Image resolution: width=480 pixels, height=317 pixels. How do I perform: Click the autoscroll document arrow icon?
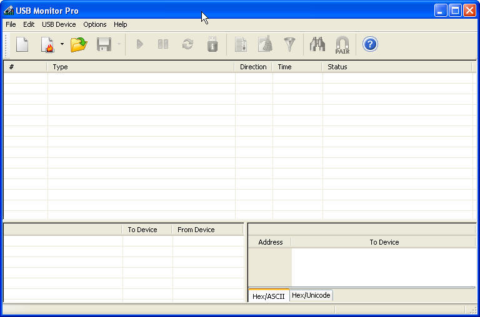[241, 45]
